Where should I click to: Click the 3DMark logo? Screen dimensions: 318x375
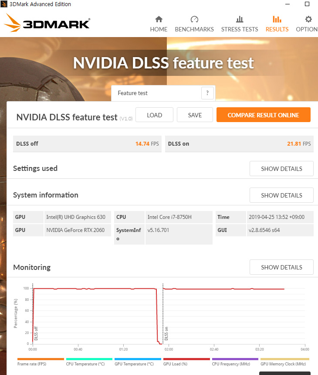(47, 23)
